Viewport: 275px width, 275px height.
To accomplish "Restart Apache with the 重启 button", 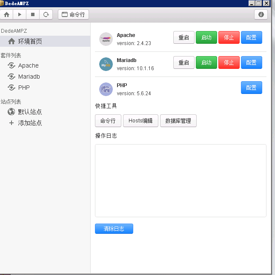I will tap(183, 37).
